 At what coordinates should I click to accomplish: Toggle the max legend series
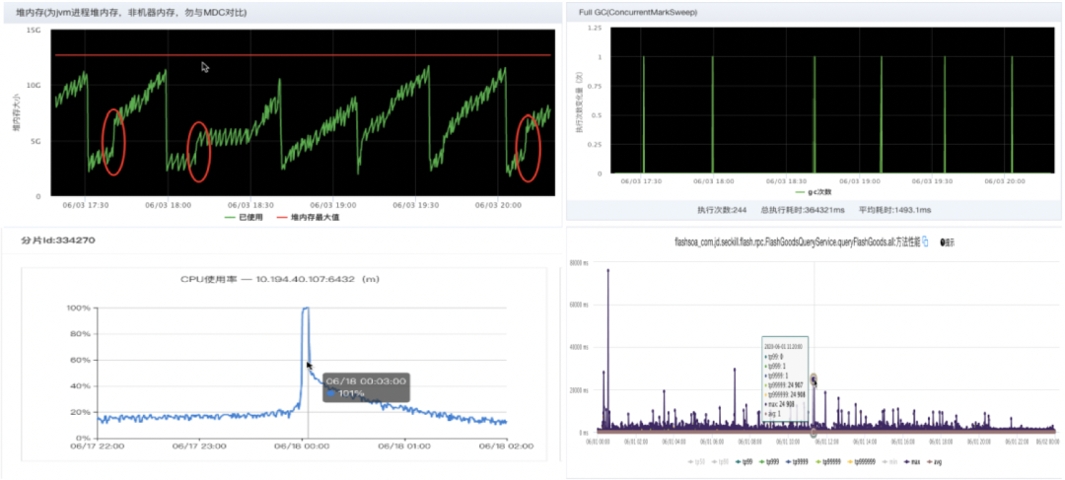coord(912,461)
